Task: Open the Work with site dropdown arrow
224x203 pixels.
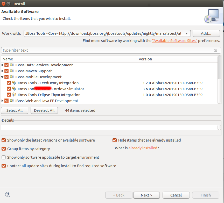Action: point(187,33)
